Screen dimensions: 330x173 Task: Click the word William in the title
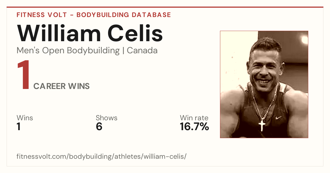tap(59, 33)
